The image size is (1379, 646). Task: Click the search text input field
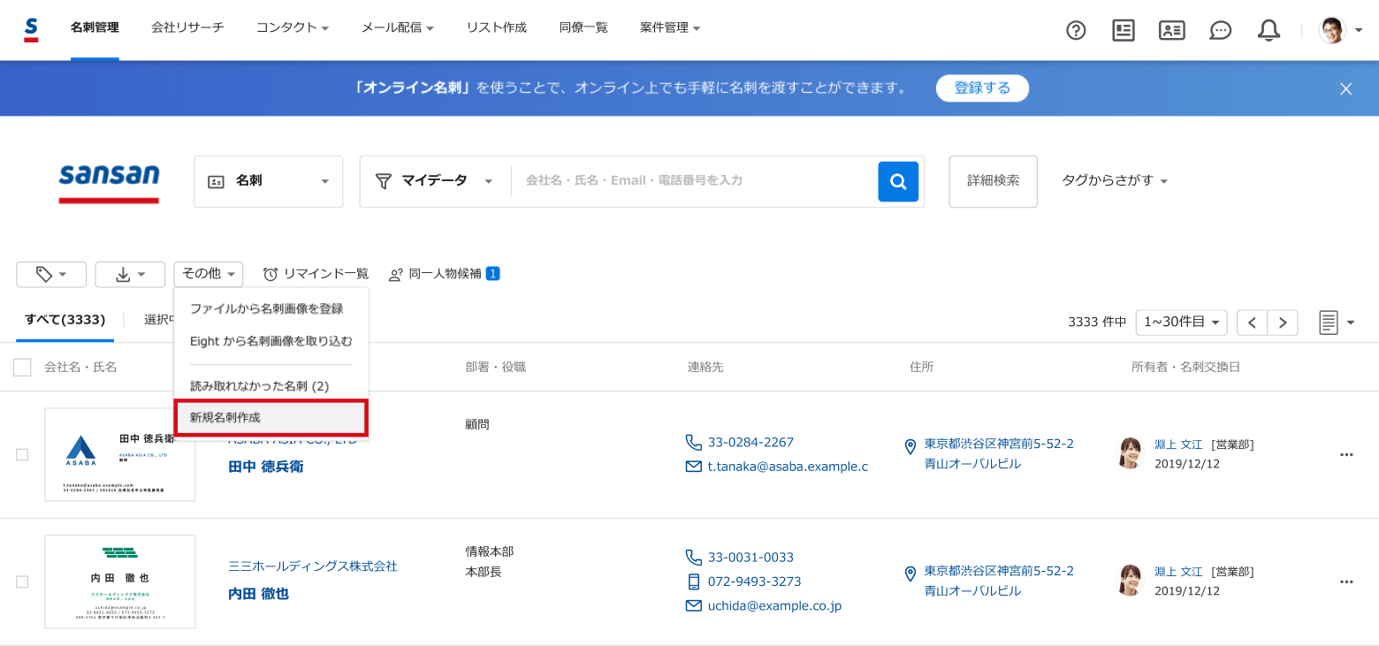[694, 181]
